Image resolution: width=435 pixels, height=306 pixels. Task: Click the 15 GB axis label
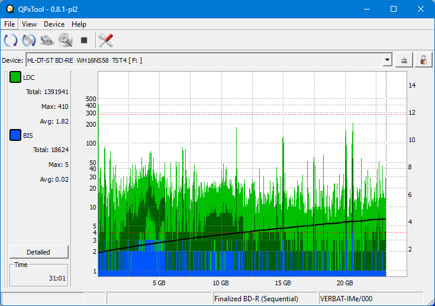click(x=283, y=283)
